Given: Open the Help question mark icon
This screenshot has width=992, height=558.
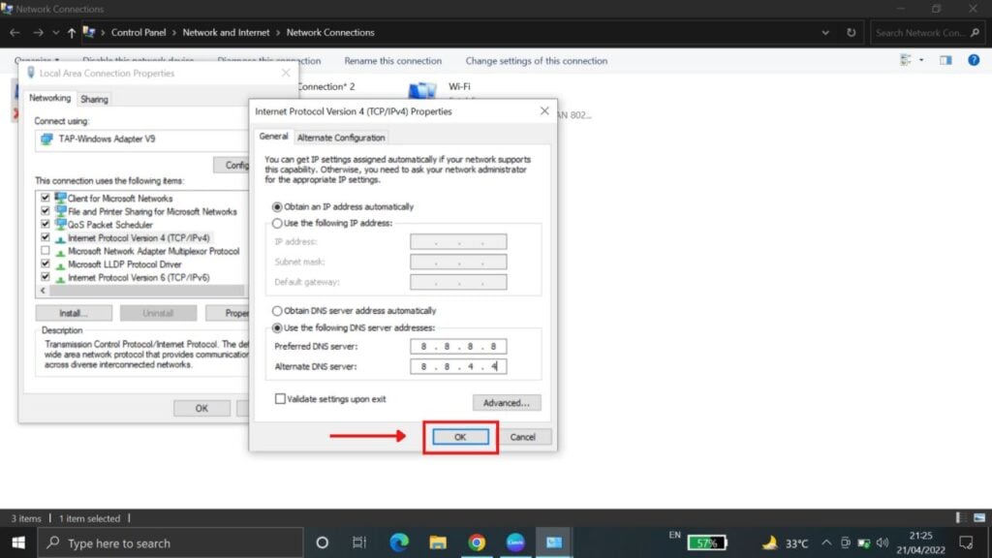Looking at the screenshot, I should click(974, 60).
